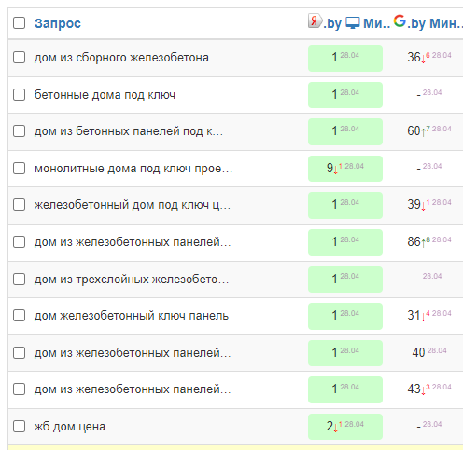Open query дом из сборного железобетона
Image resolution: width=463 pixels, height=450 pixels.
point(121,58)
